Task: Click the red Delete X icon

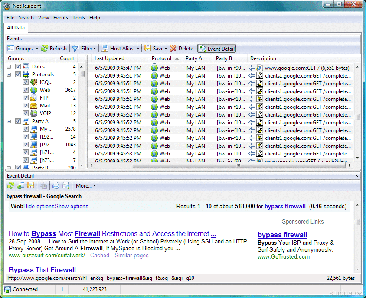Action: pyautogui.click(x=173, y=49)
